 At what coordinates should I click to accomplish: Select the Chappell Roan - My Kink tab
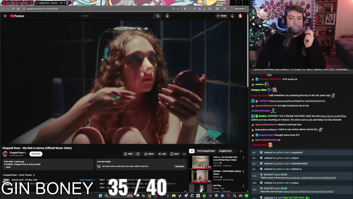(50, 3)
